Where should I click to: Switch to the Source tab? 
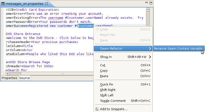pos(24,78)
